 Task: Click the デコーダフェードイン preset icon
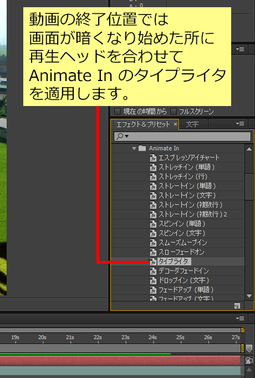[x=153, y=271]
